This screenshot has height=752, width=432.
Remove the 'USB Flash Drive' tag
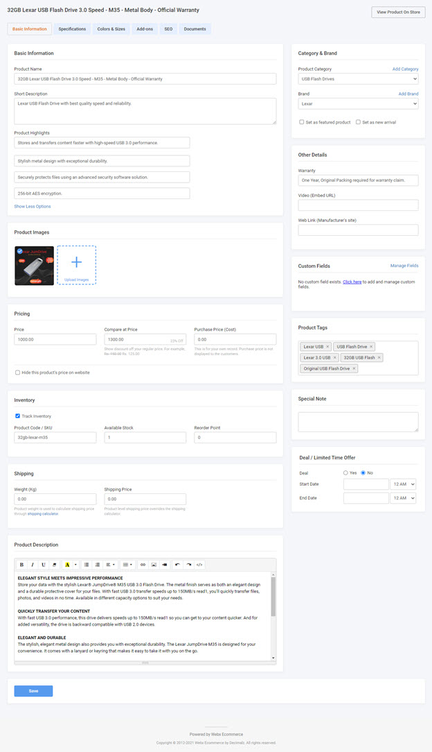(371, 347)
